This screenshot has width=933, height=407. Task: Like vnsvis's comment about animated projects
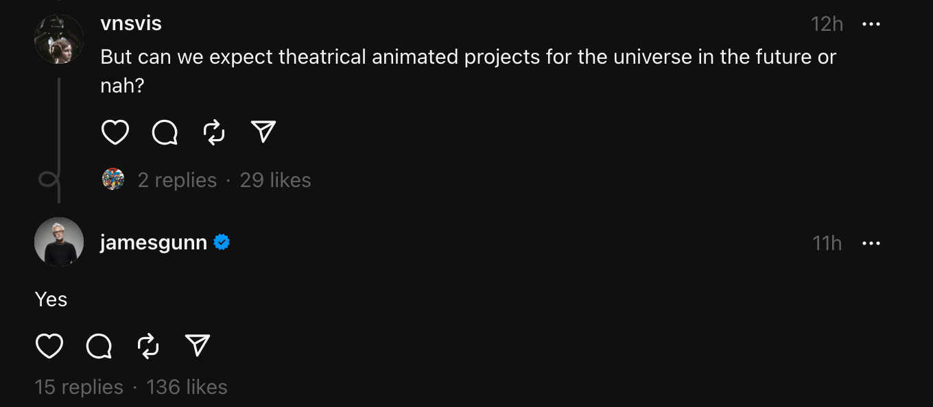tap(115, 132)
